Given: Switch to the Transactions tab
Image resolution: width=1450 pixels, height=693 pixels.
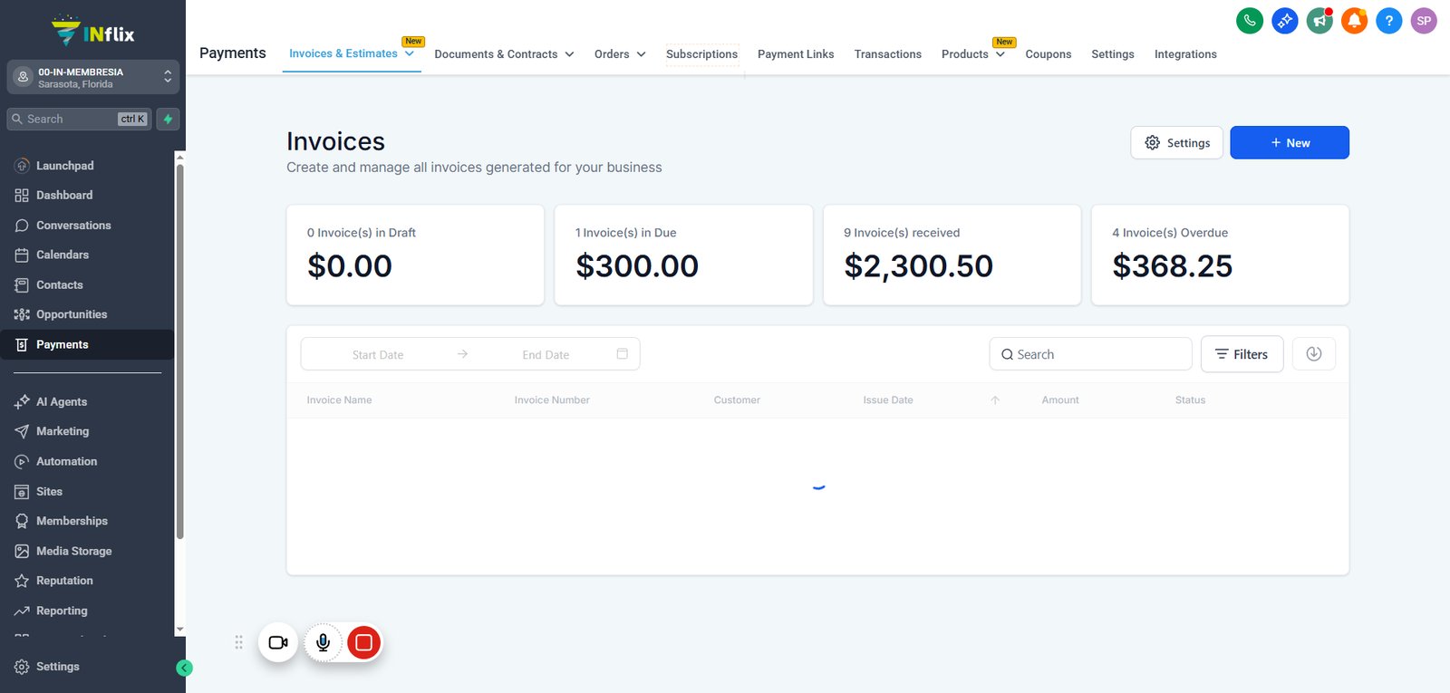Looking at the screenshot, I should 888,54.
